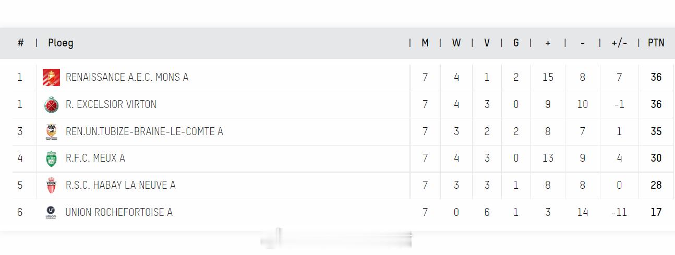Sort table by the PTN column header
The width and height of the screenshot is (675, 255).
[x=656, y=43]
